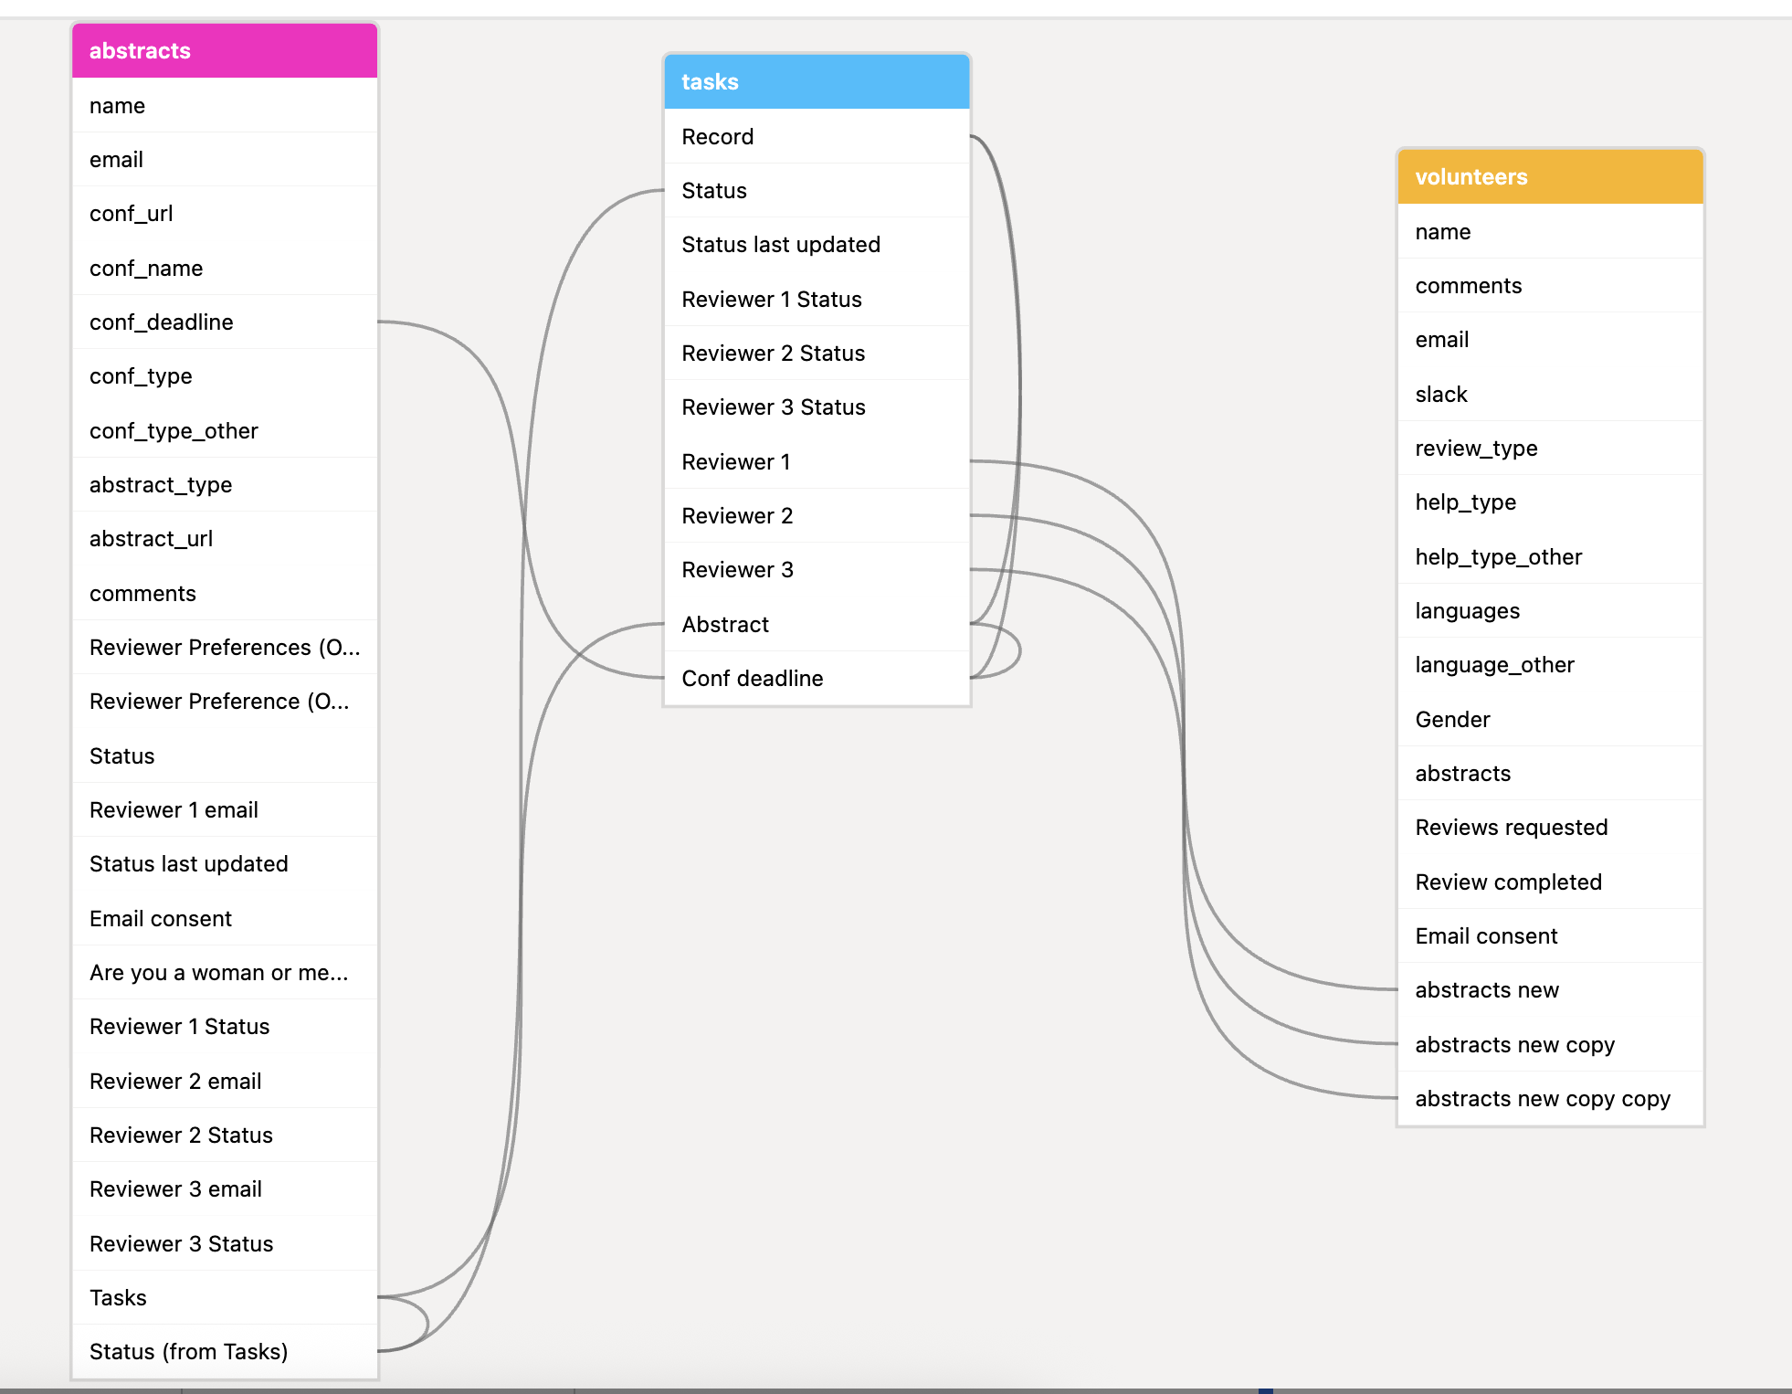Viewport: 1792px width, 1394px height.
Task: Select languages field in volunteers
Action: point(1550,611)
